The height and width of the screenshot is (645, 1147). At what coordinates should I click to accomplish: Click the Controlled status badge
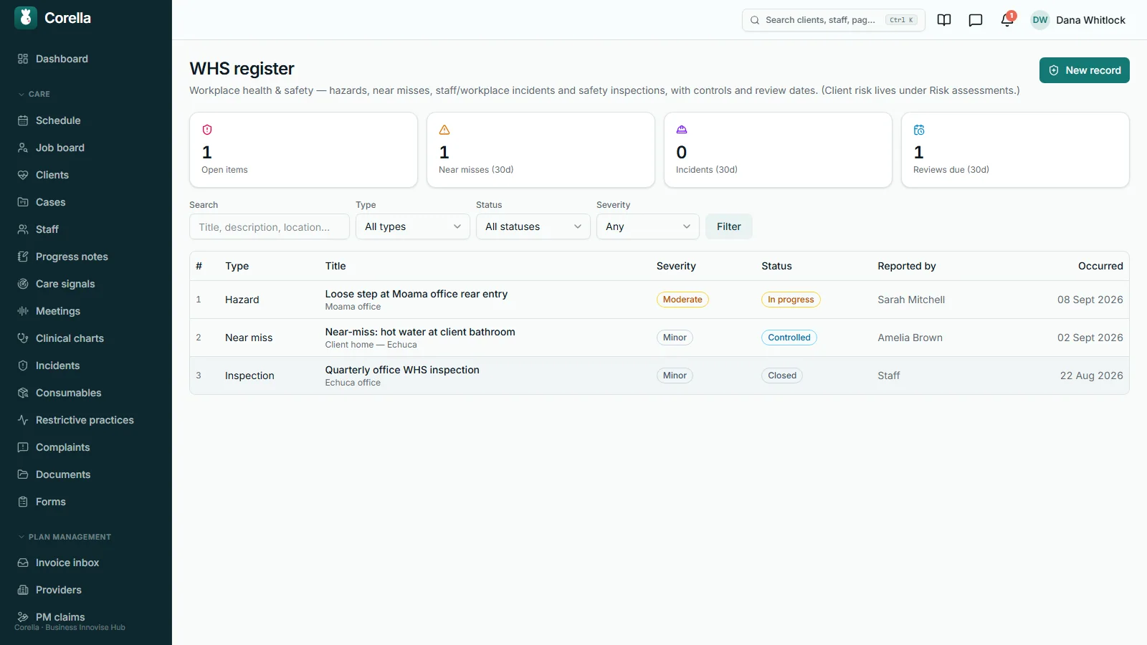(x=789, y=338)
